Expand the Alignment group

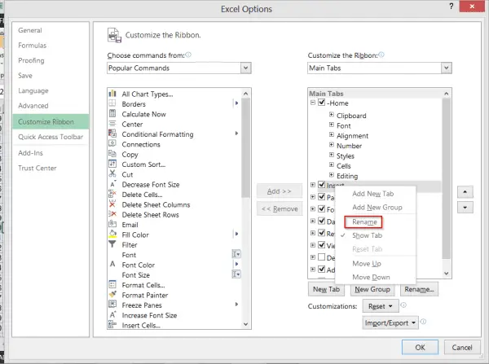coord(332,135)
